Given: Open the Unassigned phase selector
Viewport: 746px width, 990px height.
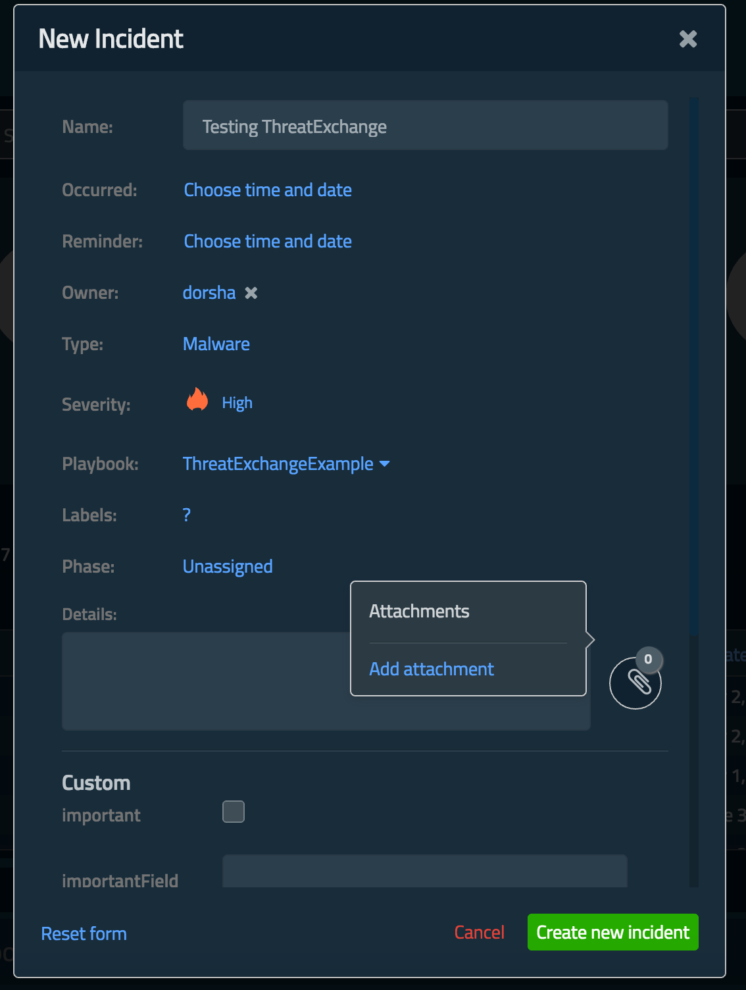Looking at the screenshot, I should (227, 566).
